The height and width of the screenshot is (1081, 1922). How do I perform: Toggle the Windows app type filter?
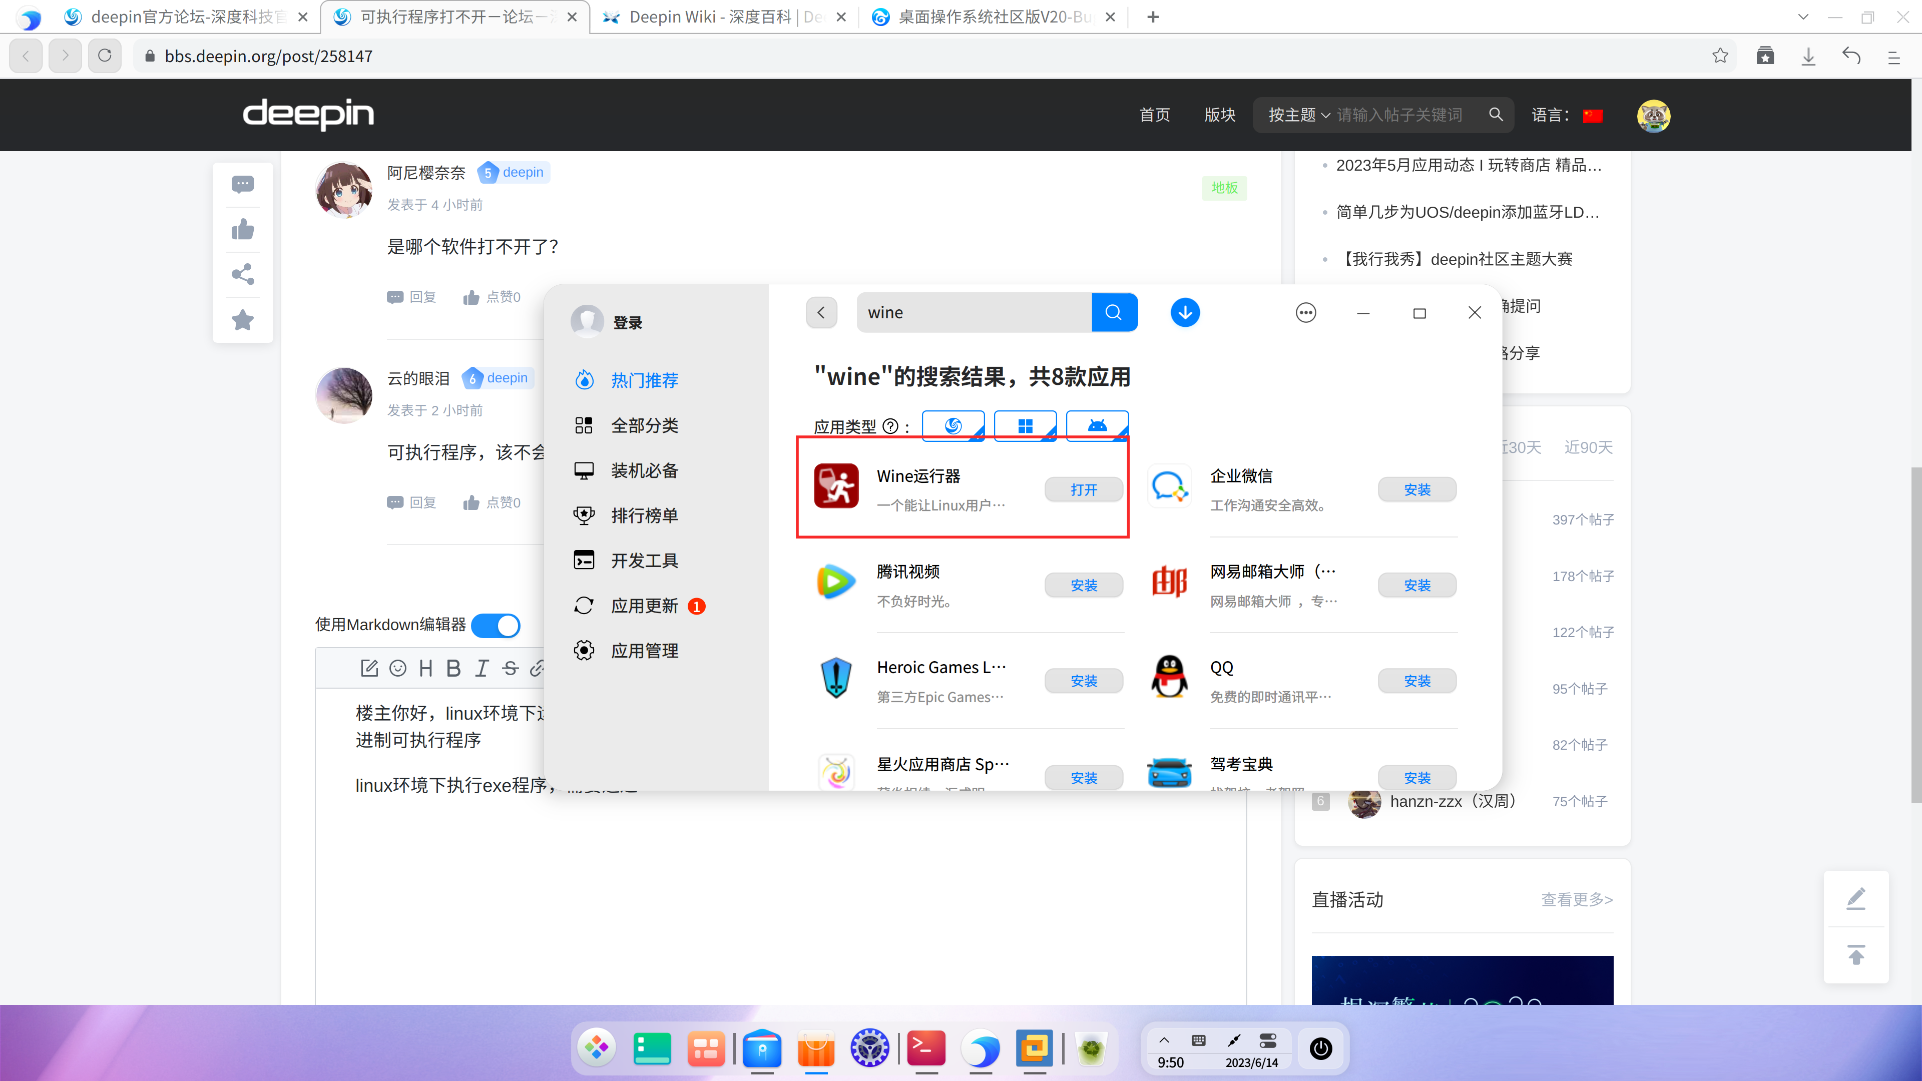click(1025, 426)
